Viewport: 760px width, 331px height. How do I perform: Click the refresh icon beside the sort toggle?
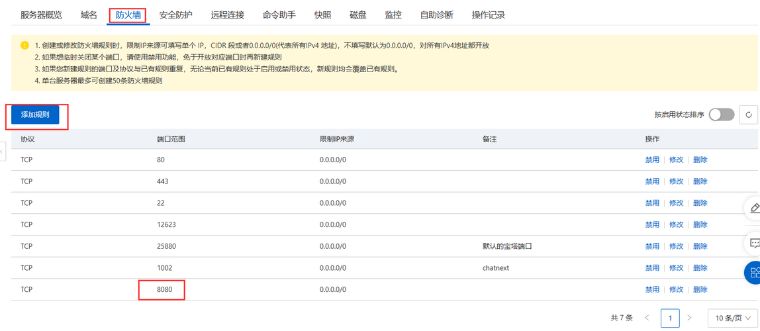(749, 115)
